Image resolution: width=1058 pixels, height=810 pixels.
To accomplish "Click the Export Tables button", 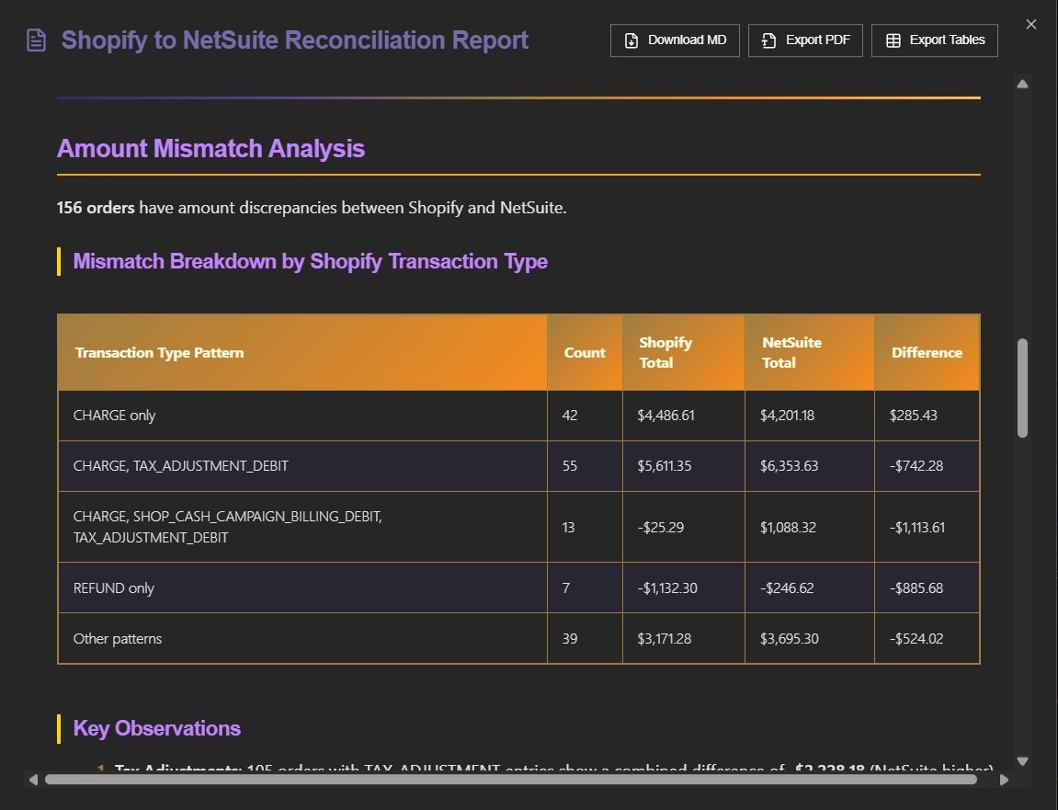I will [x=934, y=40].
